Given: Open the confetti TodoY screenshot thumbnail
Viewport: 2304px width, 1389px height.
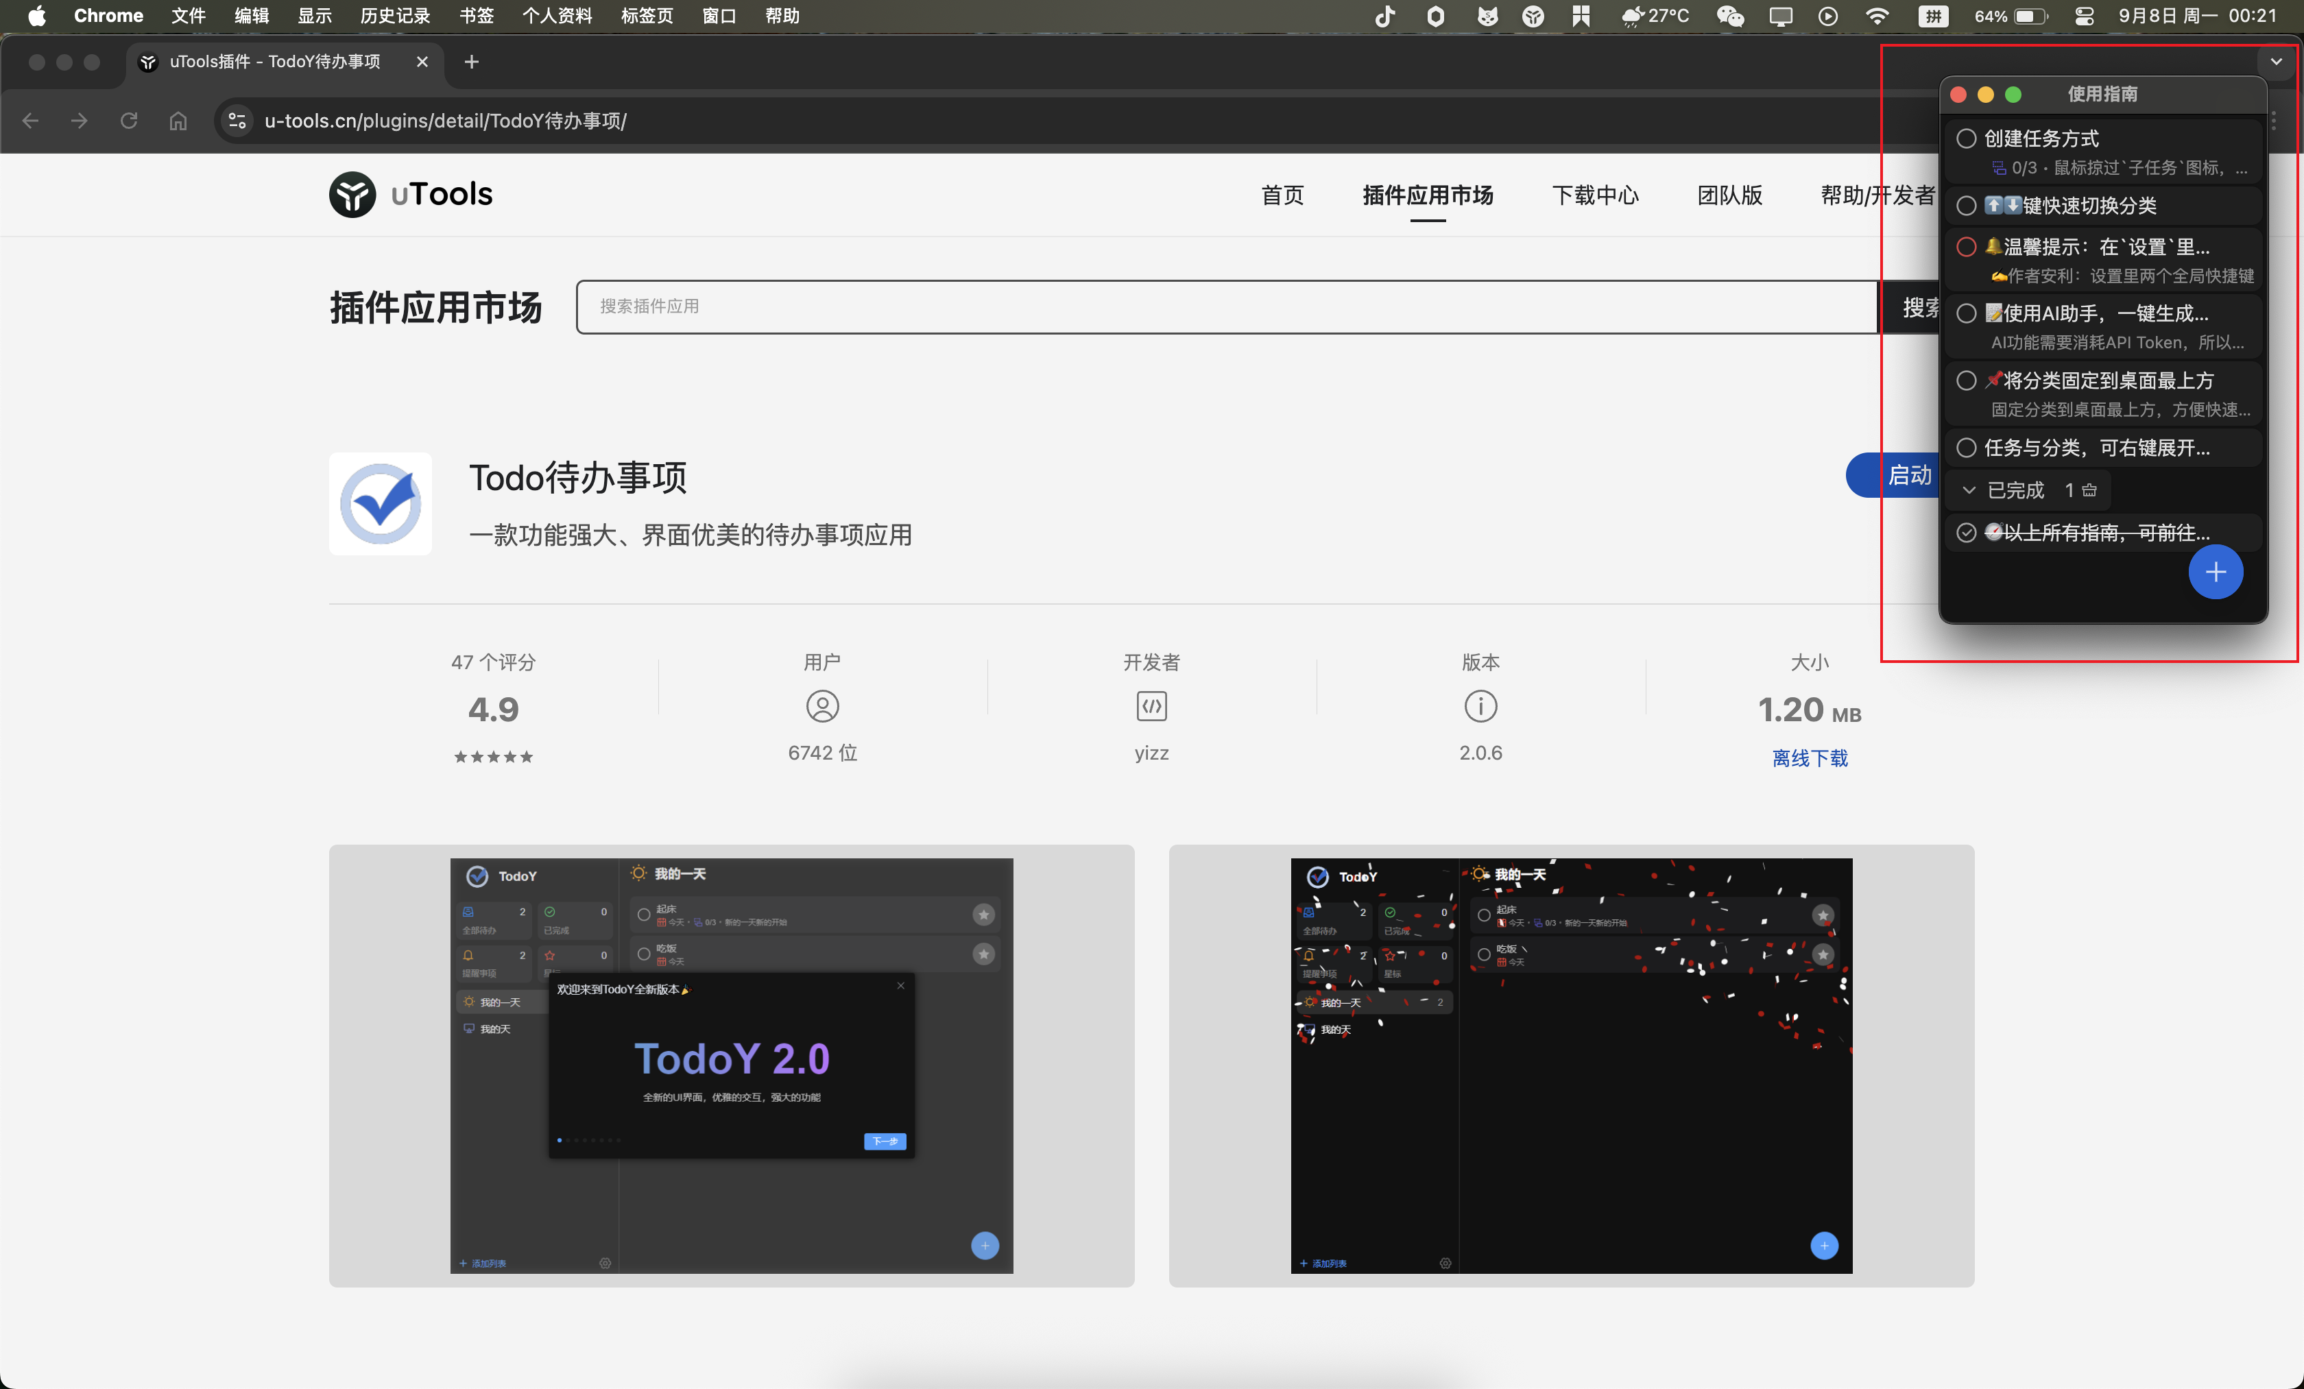Looking at the screenshot, I should point(1571,1065).
